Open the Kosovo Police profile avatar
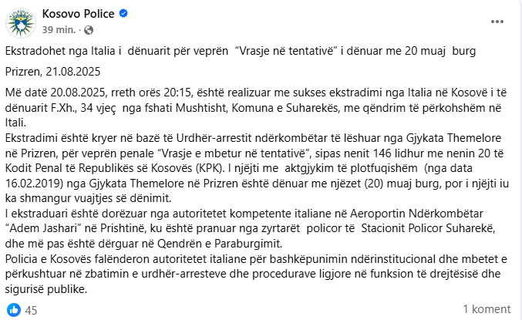 tap(21, 22)
